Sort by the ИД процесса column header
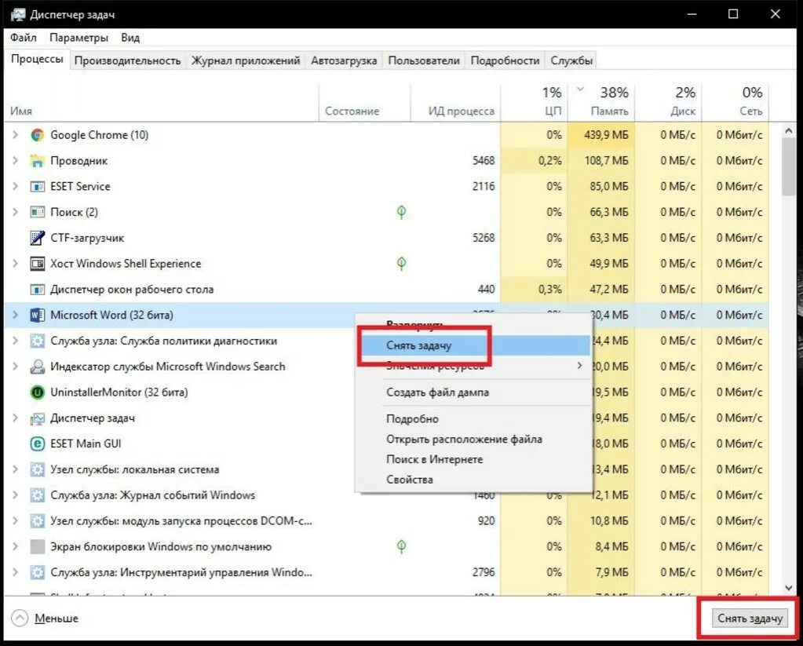The image size is (803, 646). pos(455,102)
